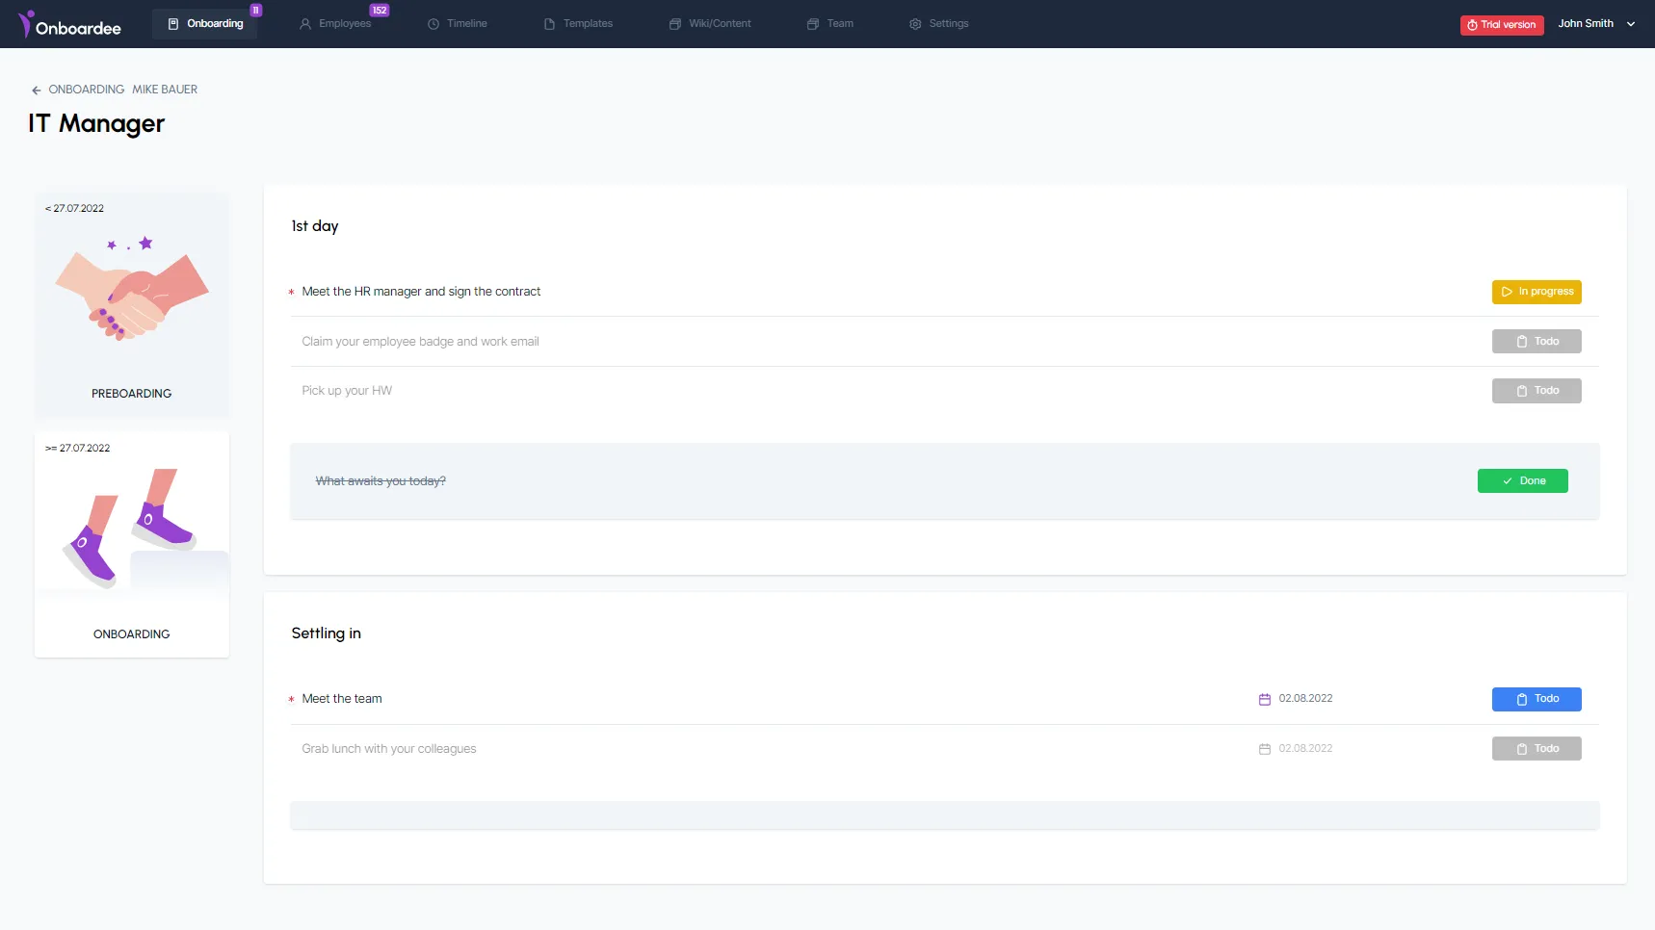This screenshot has height=930, width=1655.
Task: Select the Preboarding phase card
Action: (x=132, y=304)
